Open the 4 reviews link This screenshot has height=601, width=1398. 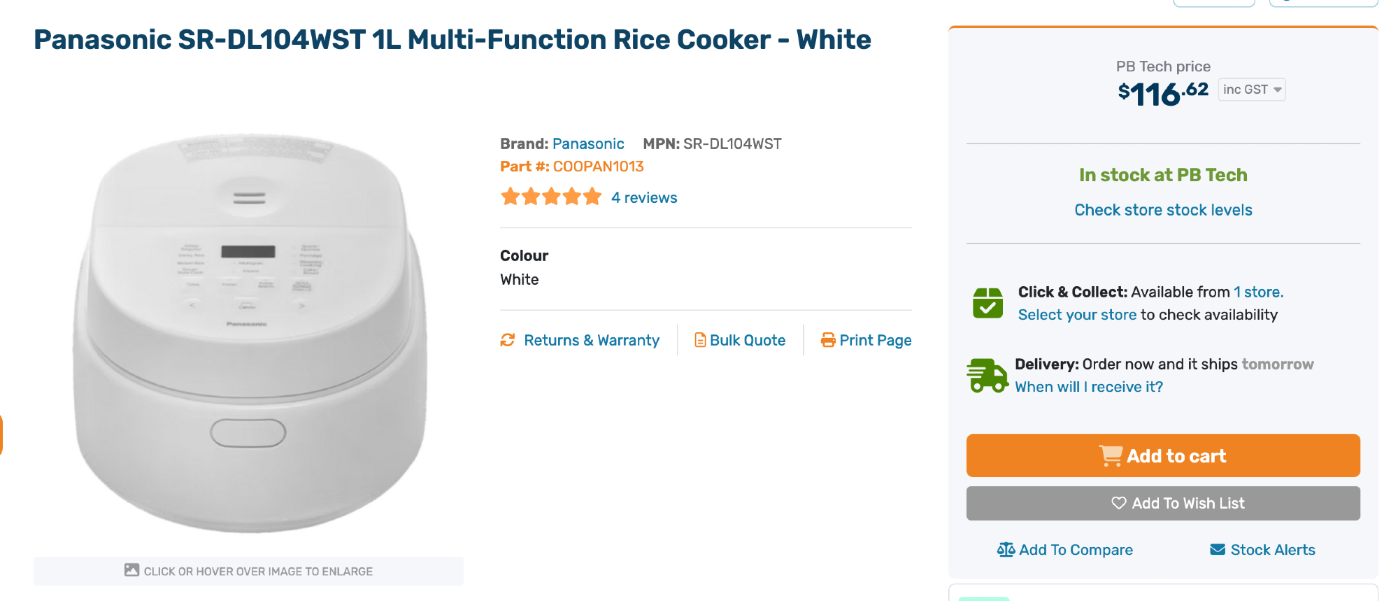644,198
